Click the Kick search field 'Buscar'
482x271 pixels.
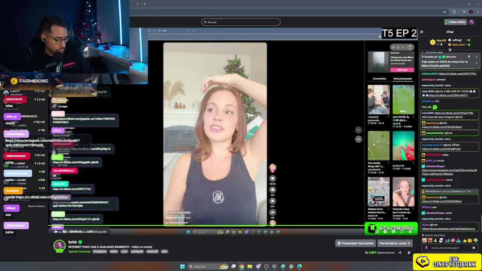[241, 22]
